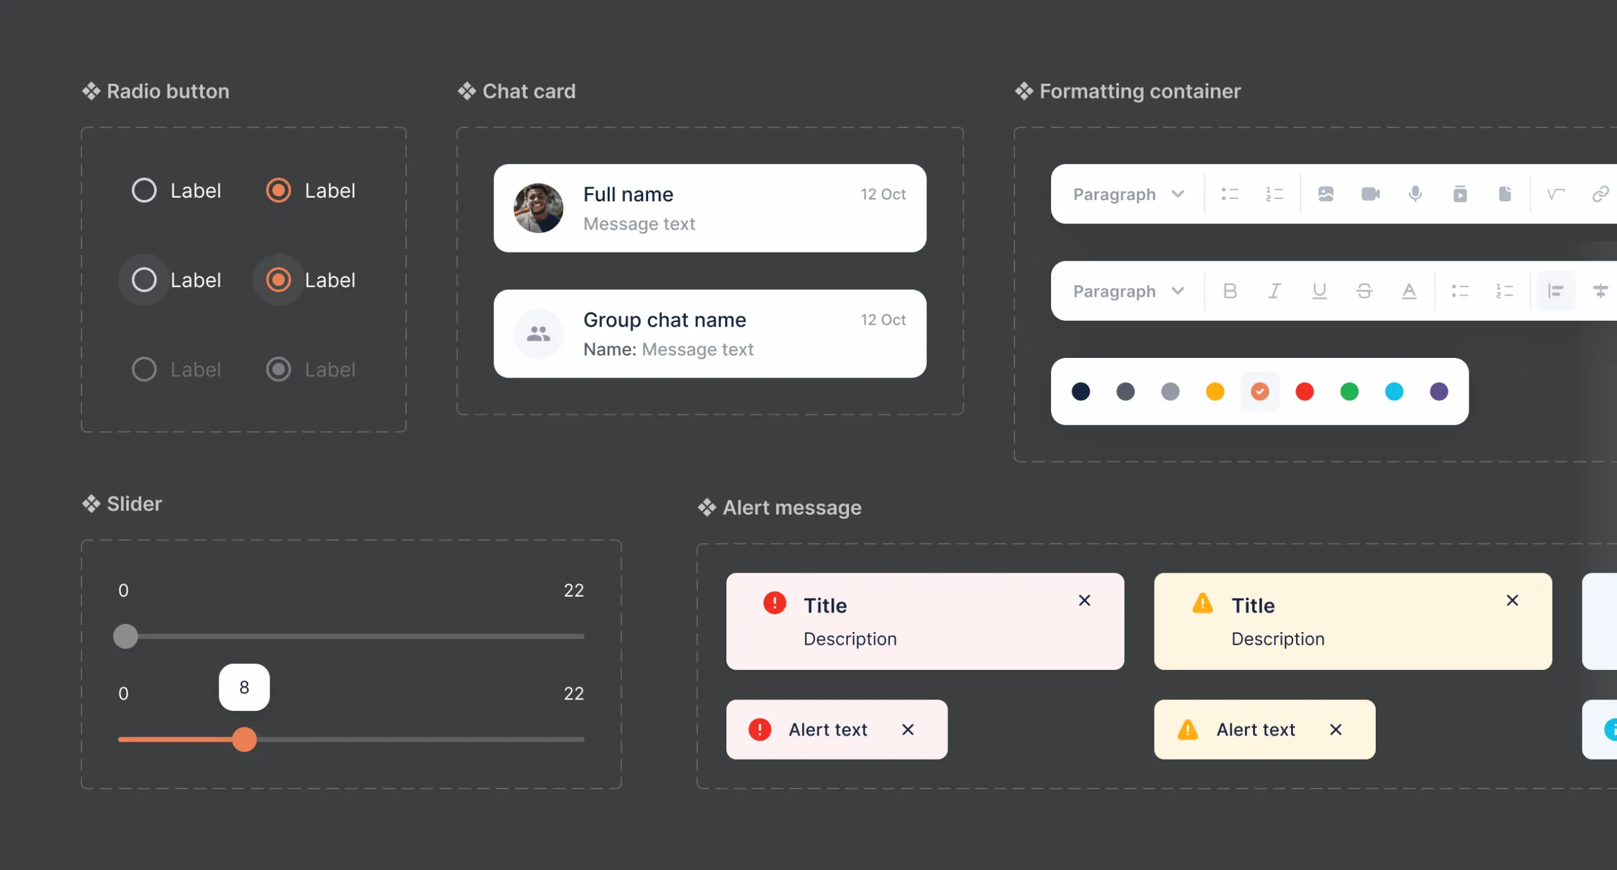The width and height of the screenshot is (1617, 870).
Task: Select the unselected radio button in top row
Action: point(144,190)
